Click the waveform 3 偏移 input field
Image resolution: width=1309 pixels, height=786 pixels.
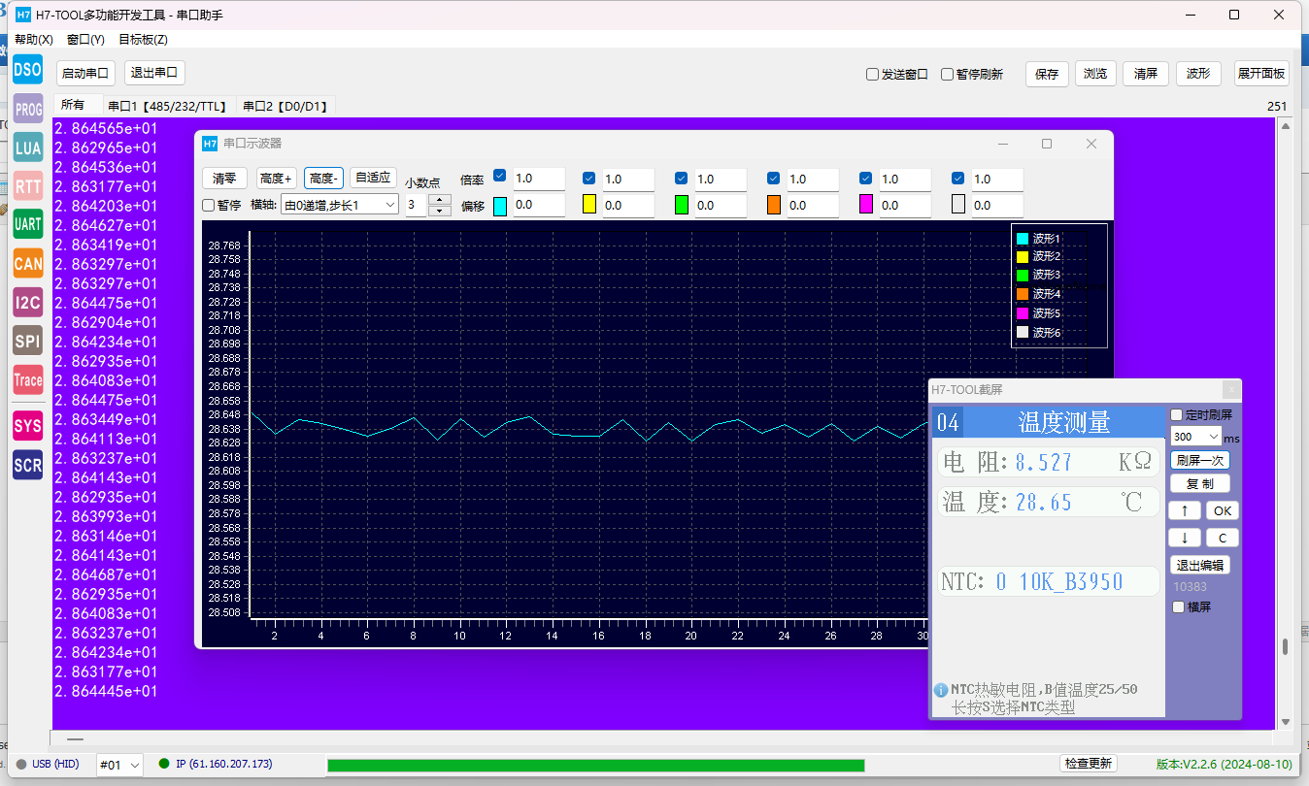[x=721, y=206]
